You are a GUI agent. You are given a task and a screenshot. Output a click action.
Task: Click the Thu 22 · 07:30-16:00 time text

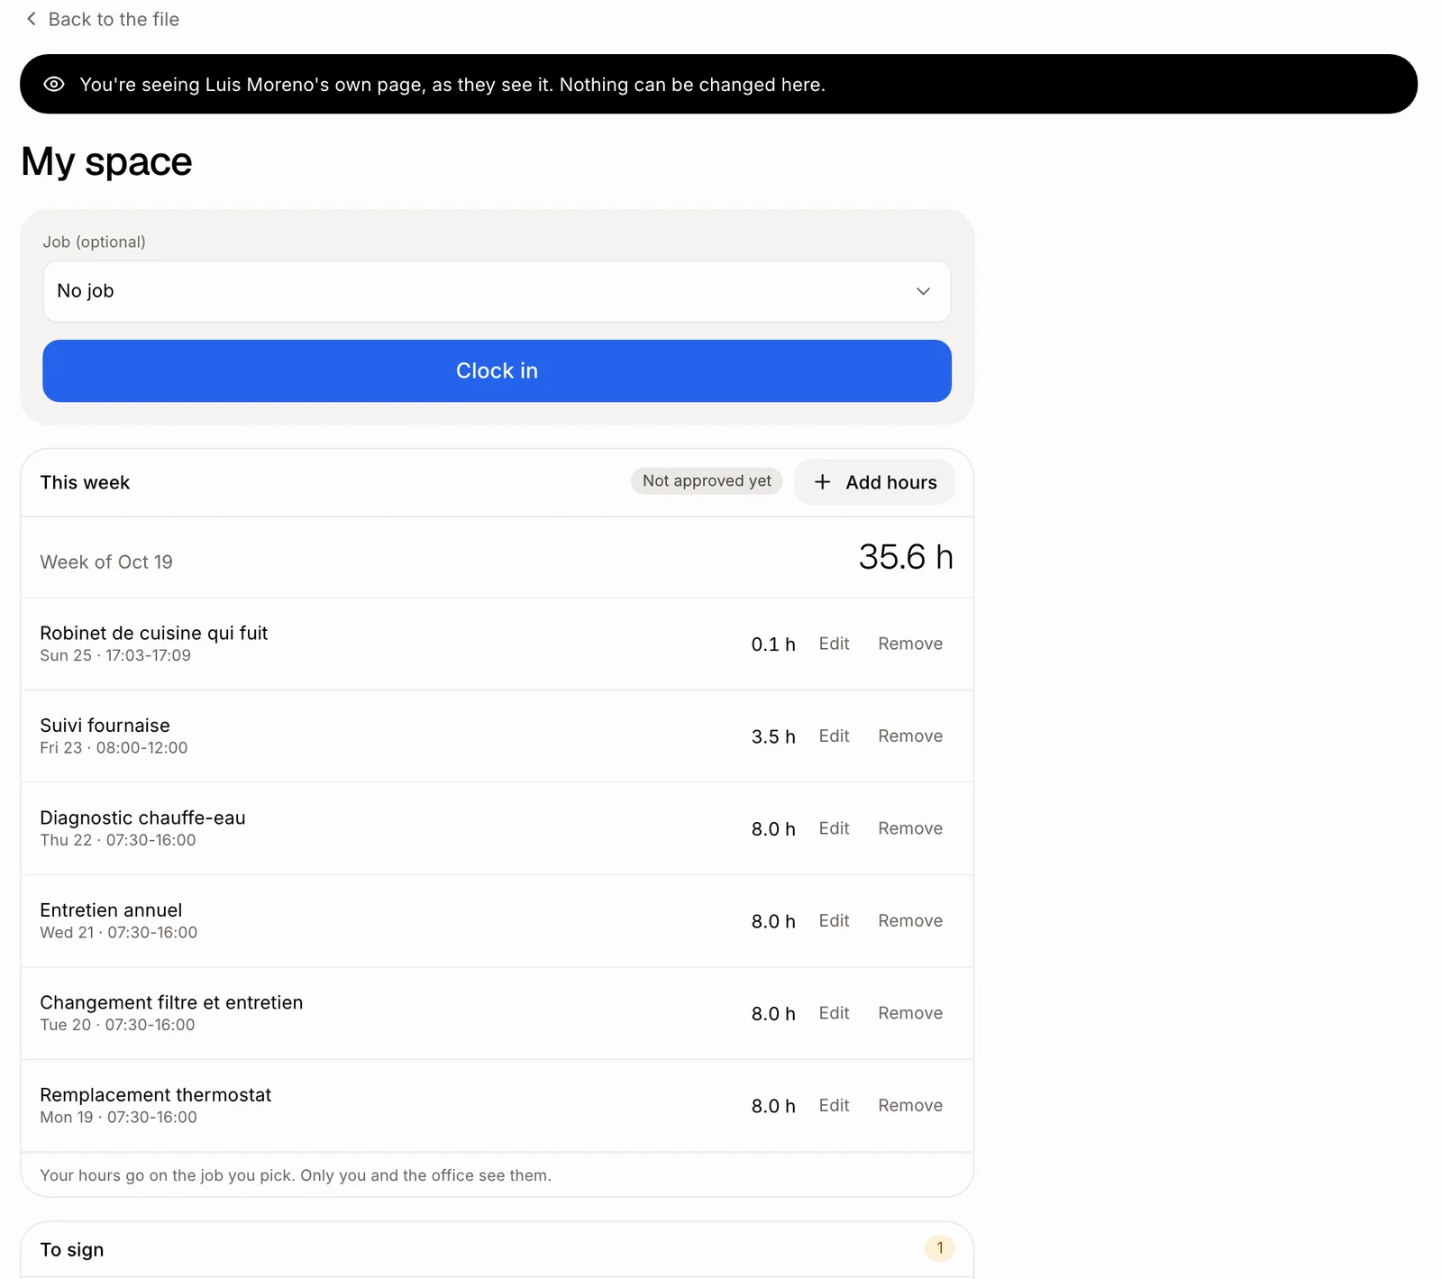pyautogui.click(x=118, y=840)
